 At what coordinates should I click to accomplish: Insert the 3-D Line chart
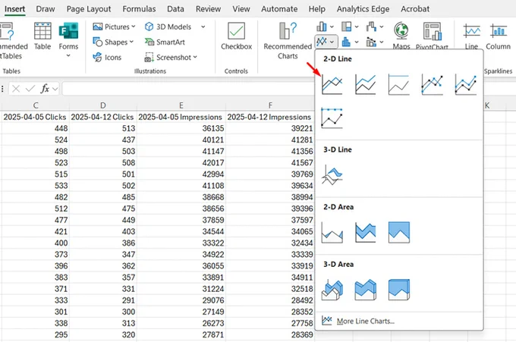click(x=332, y=174)
